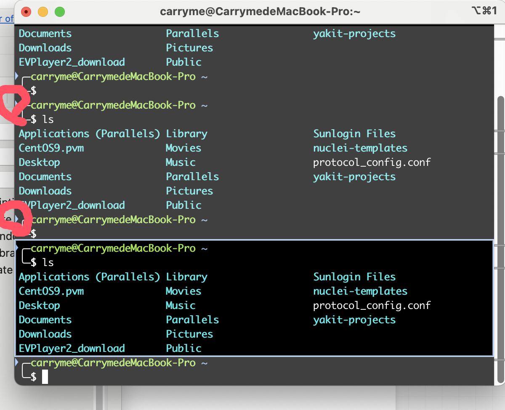The height and width of the screenshot is (410, 505).
Task: Select 'EVPlayer2_download' in the highlighted black listing
Action: pos(72,349)
